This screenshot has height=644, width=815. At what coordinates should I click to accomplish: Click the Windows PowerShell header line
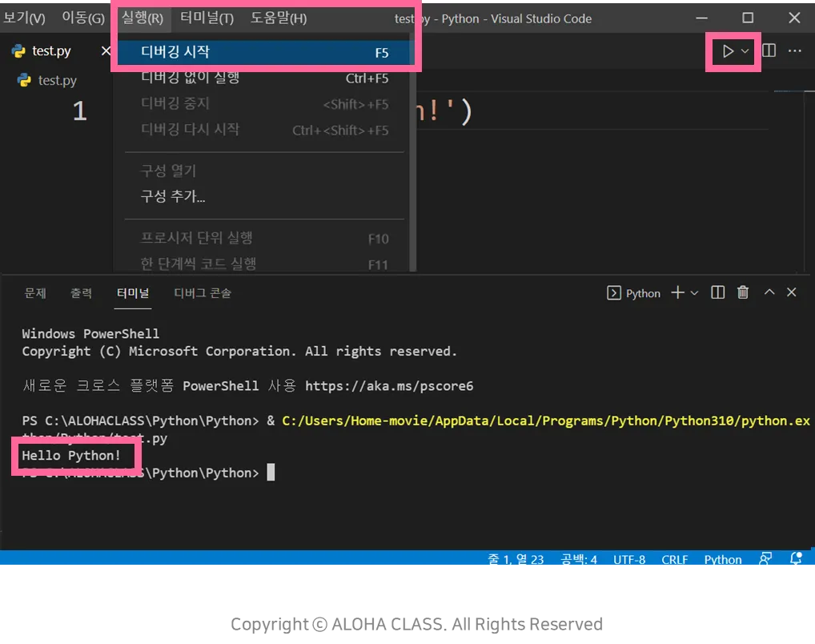coord(90,333)
